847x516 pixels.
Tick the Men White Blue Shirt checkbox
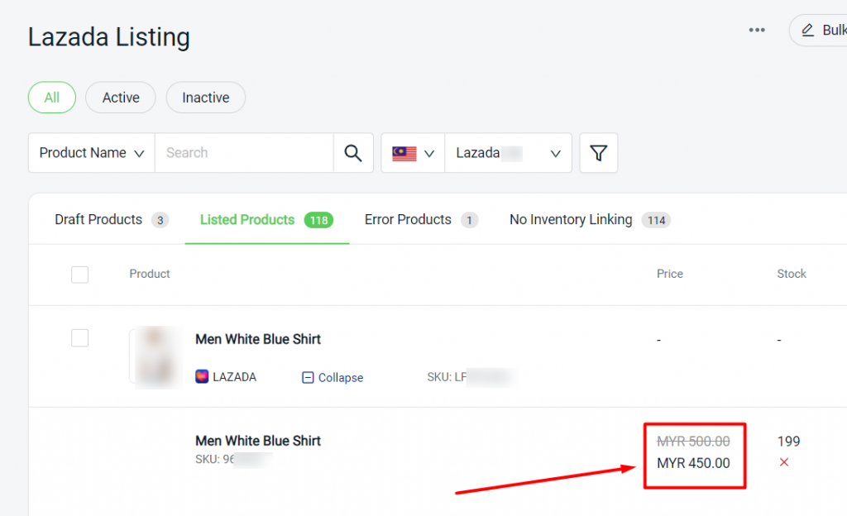click(x=80, y=338)
